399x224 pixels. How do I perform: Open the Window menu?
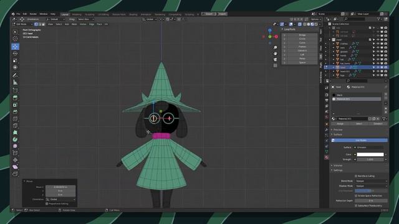click(x=44, y=14)
